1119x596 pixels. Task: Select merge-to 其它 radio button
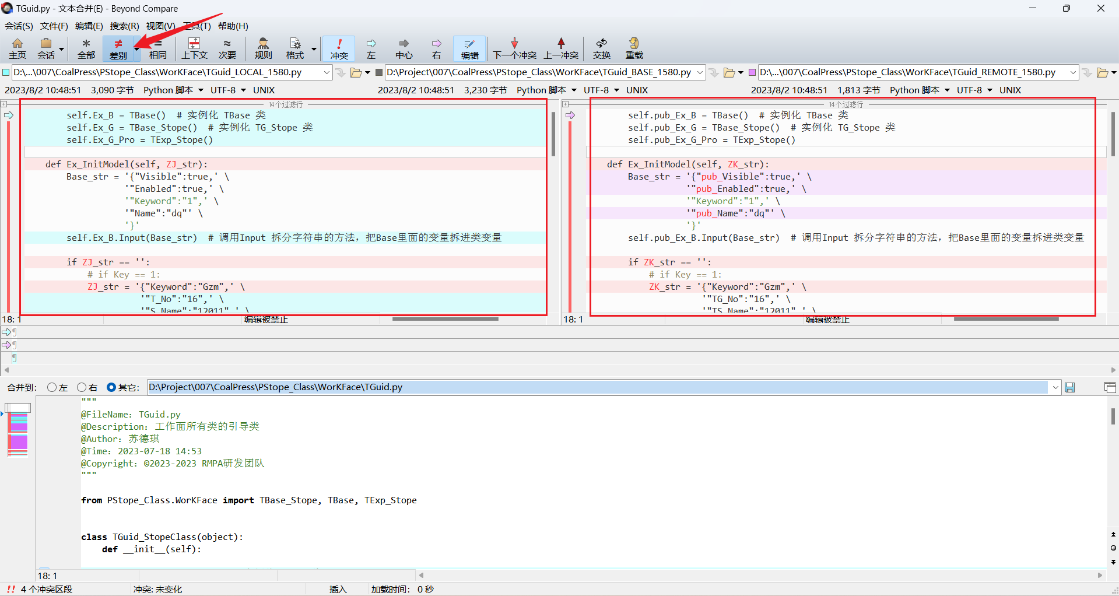tap(111, 387)
